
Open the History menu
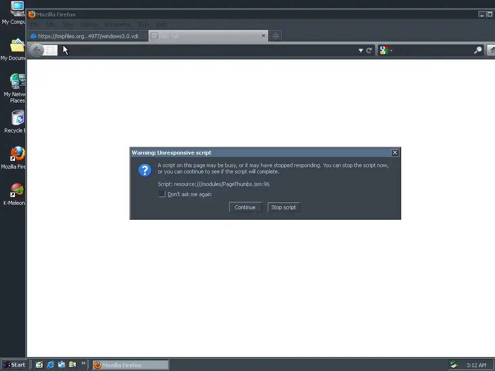point(89,24)
